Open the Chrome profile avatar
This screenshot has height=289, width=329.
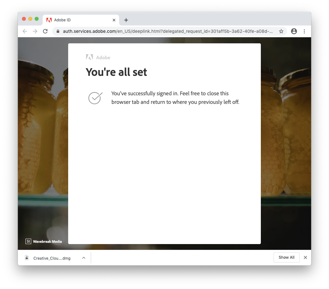pyautogui.click(x=294, y=31)
